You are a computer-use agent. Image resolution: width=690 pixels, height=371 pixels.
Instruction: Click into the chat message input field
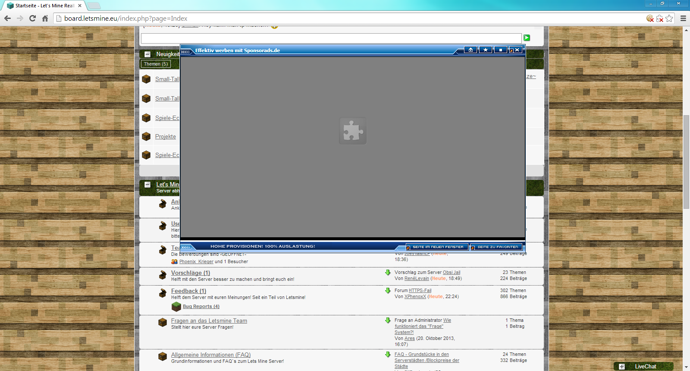point(331,38)
